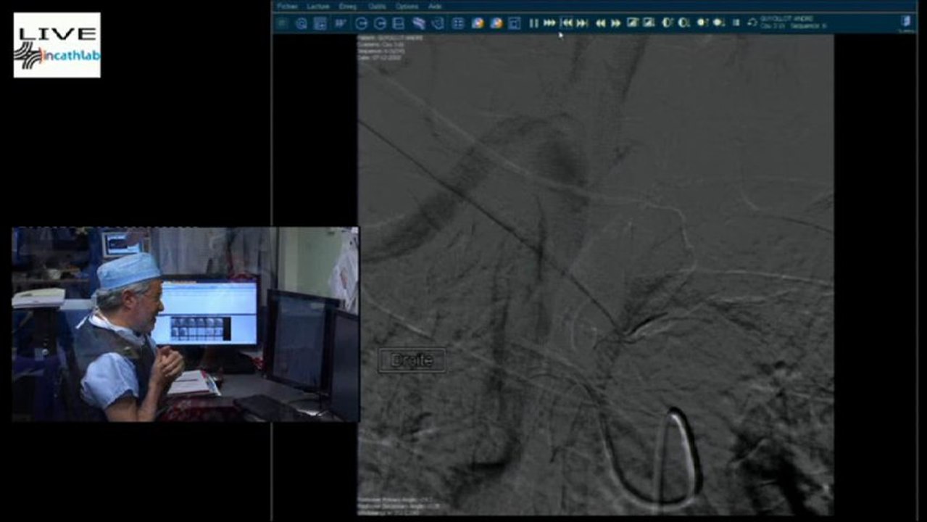Click the first orange-blue colored toolbar icon
927x522 pixels.
(x=477, y=23)
